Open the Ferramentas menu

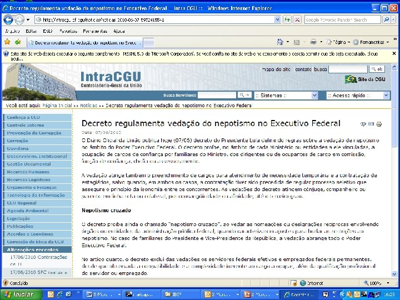pyautogui.click(x=95, y=31)
